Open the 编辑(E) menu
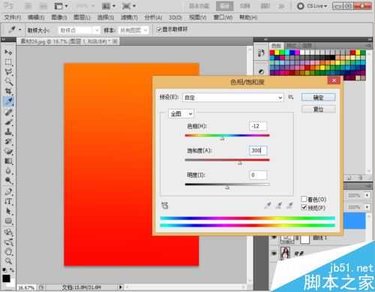 (x=36, y=17)
